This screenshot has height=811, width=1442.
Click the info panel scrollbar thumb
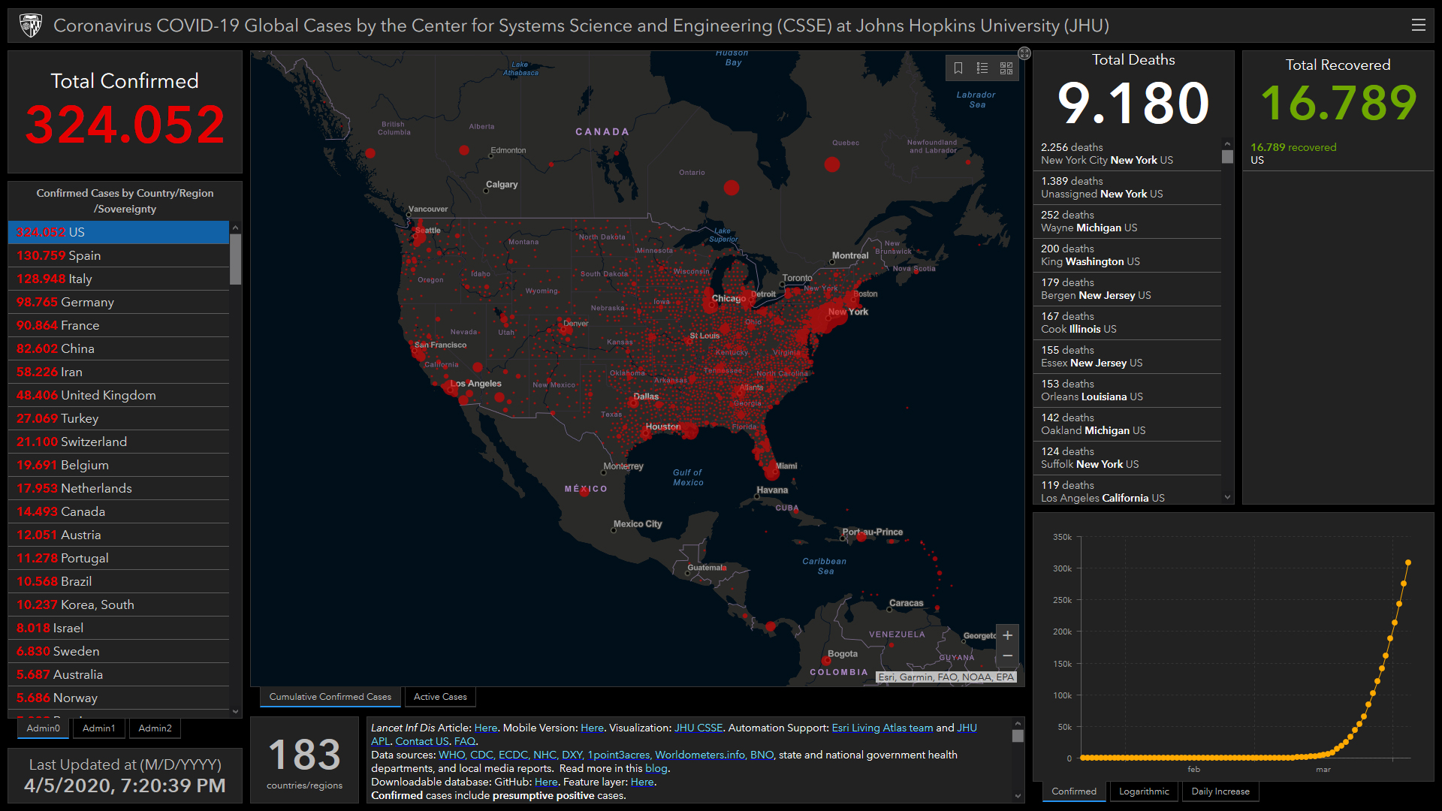(1018, 736)
